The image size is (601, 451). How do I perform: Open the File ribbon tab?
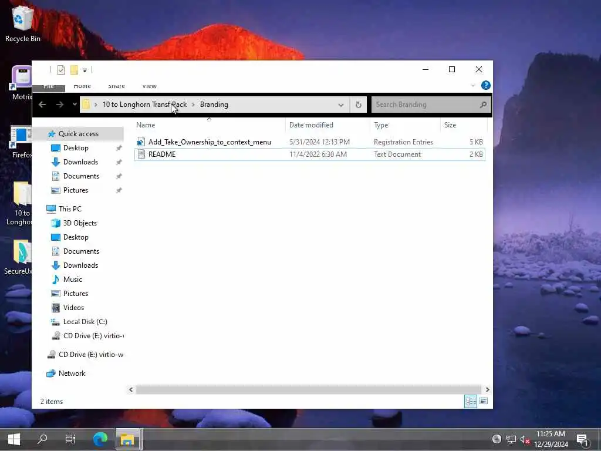tap(49, 87)
